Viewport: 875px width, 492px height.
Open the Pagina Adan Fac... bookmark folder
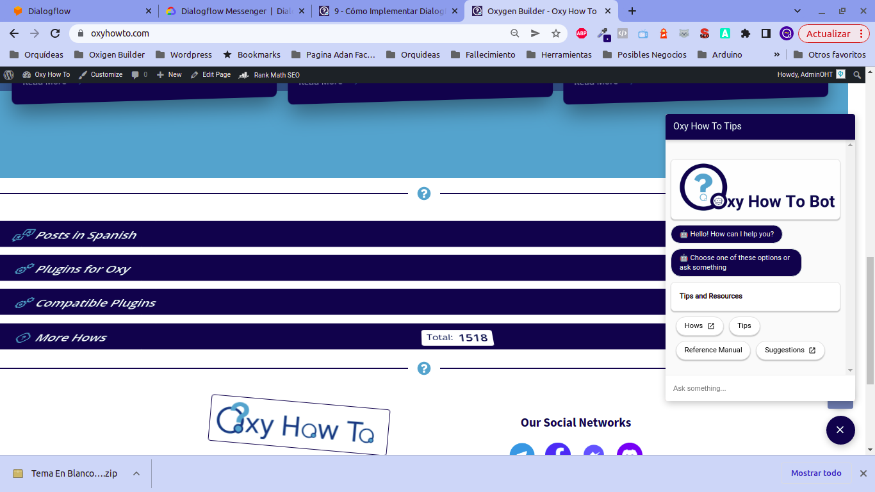click(333, 54)
